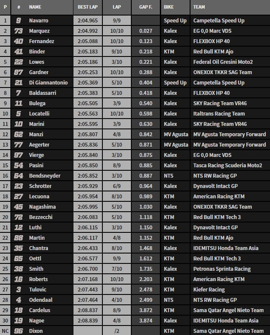This screenshot has height=335, width=270.
Task: Select the TEAM column header
Action: click(x=200, y=7)
